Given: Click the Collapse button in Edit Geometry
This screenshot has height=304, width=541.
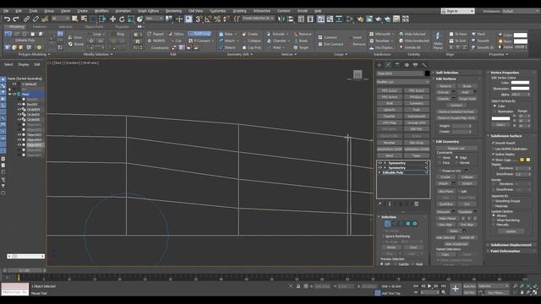Looking at the screenshot, I should click(467, 177).
